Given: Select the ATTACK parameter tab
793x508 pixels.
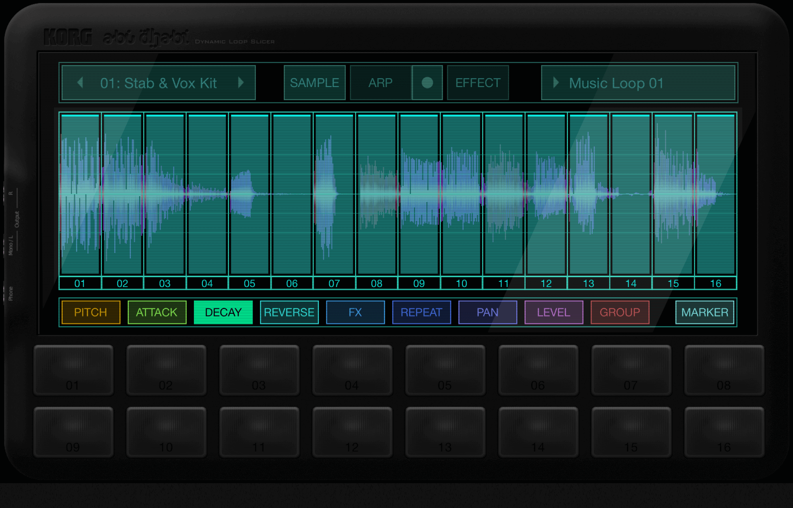Looking at the screenshot, I should point(157,312).
